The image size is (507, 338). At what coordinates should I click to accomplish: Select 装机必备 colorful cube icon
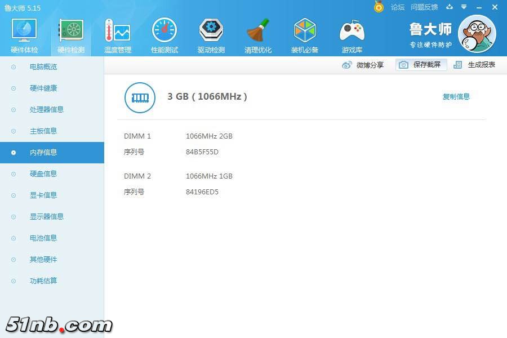[304, 31]
